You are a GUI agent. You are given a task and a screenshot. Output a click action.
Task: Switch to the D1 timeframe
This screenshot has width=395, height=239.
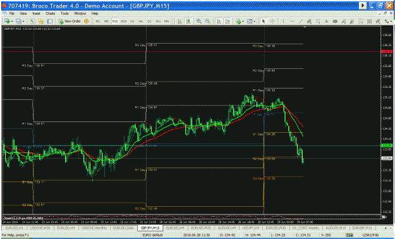[149, 21]
